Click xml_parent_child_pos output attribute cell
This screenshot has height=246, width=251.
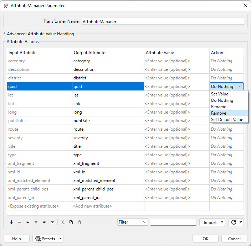click(108, 189)
